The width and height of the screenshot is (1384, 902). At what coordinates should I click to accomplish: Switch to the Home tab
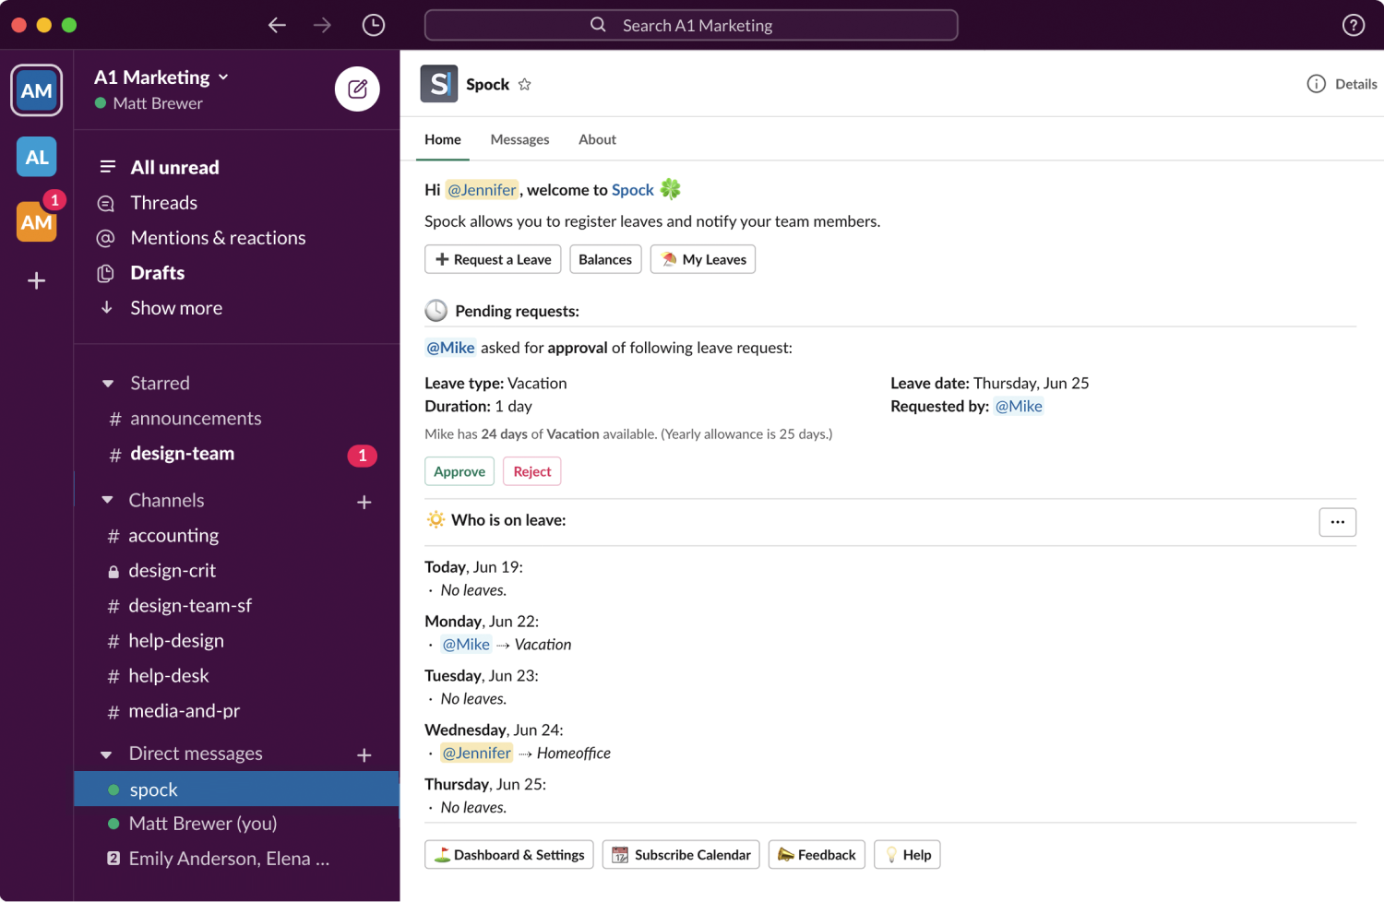click(443, 139)
